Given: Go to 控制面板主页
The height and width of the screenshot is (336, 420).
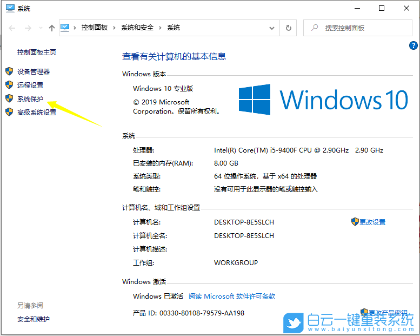Looking at the screenshot, I should [37, 52].
